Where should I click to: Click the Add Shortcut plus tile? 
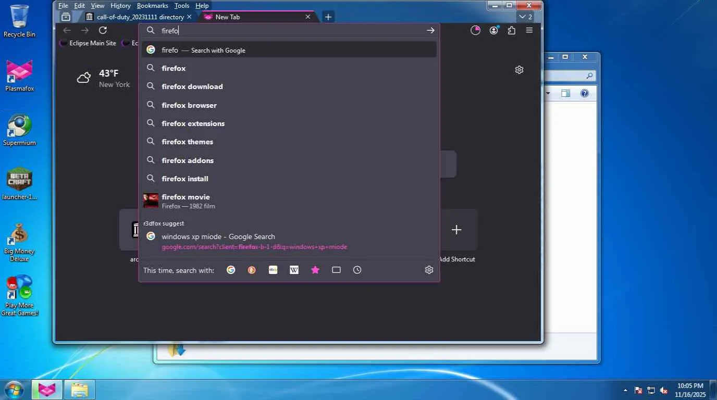point(456,230)
